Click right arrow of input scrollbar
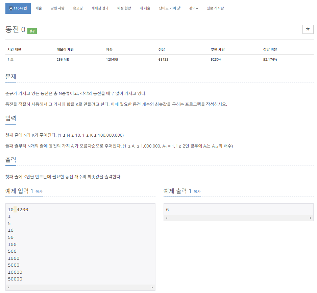The image size is (317, 293). click(152, 287)
